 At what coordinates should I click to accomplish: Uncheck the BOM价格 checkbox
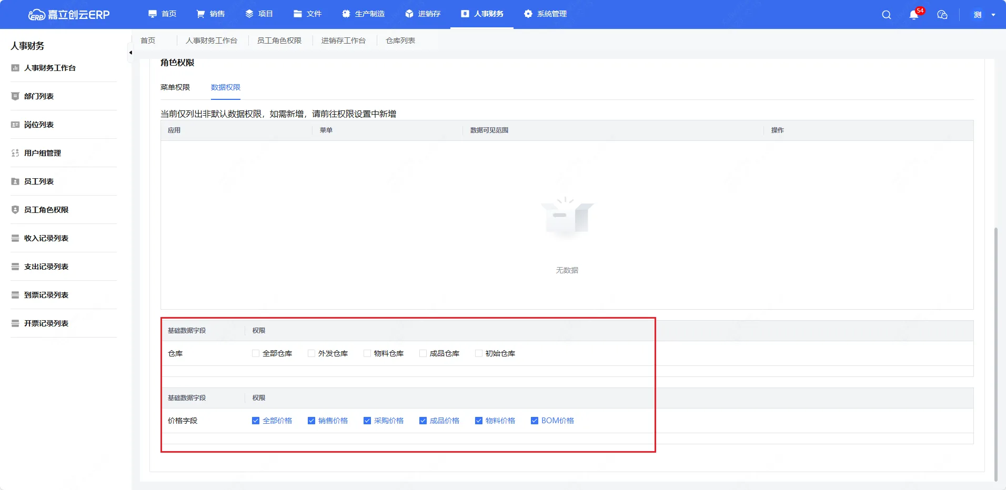point(535,421)
